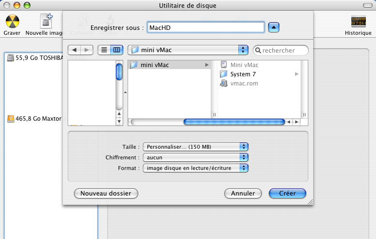Click the Graver burn icon
This screenshot has width=376, height=239.
(12, 21)
